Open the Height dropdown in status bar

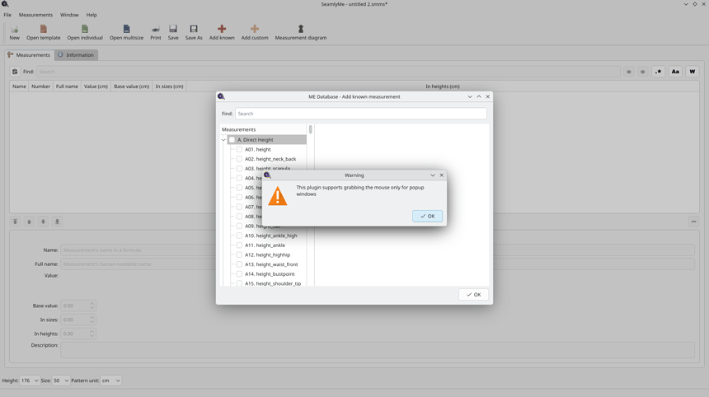point(29,381)
